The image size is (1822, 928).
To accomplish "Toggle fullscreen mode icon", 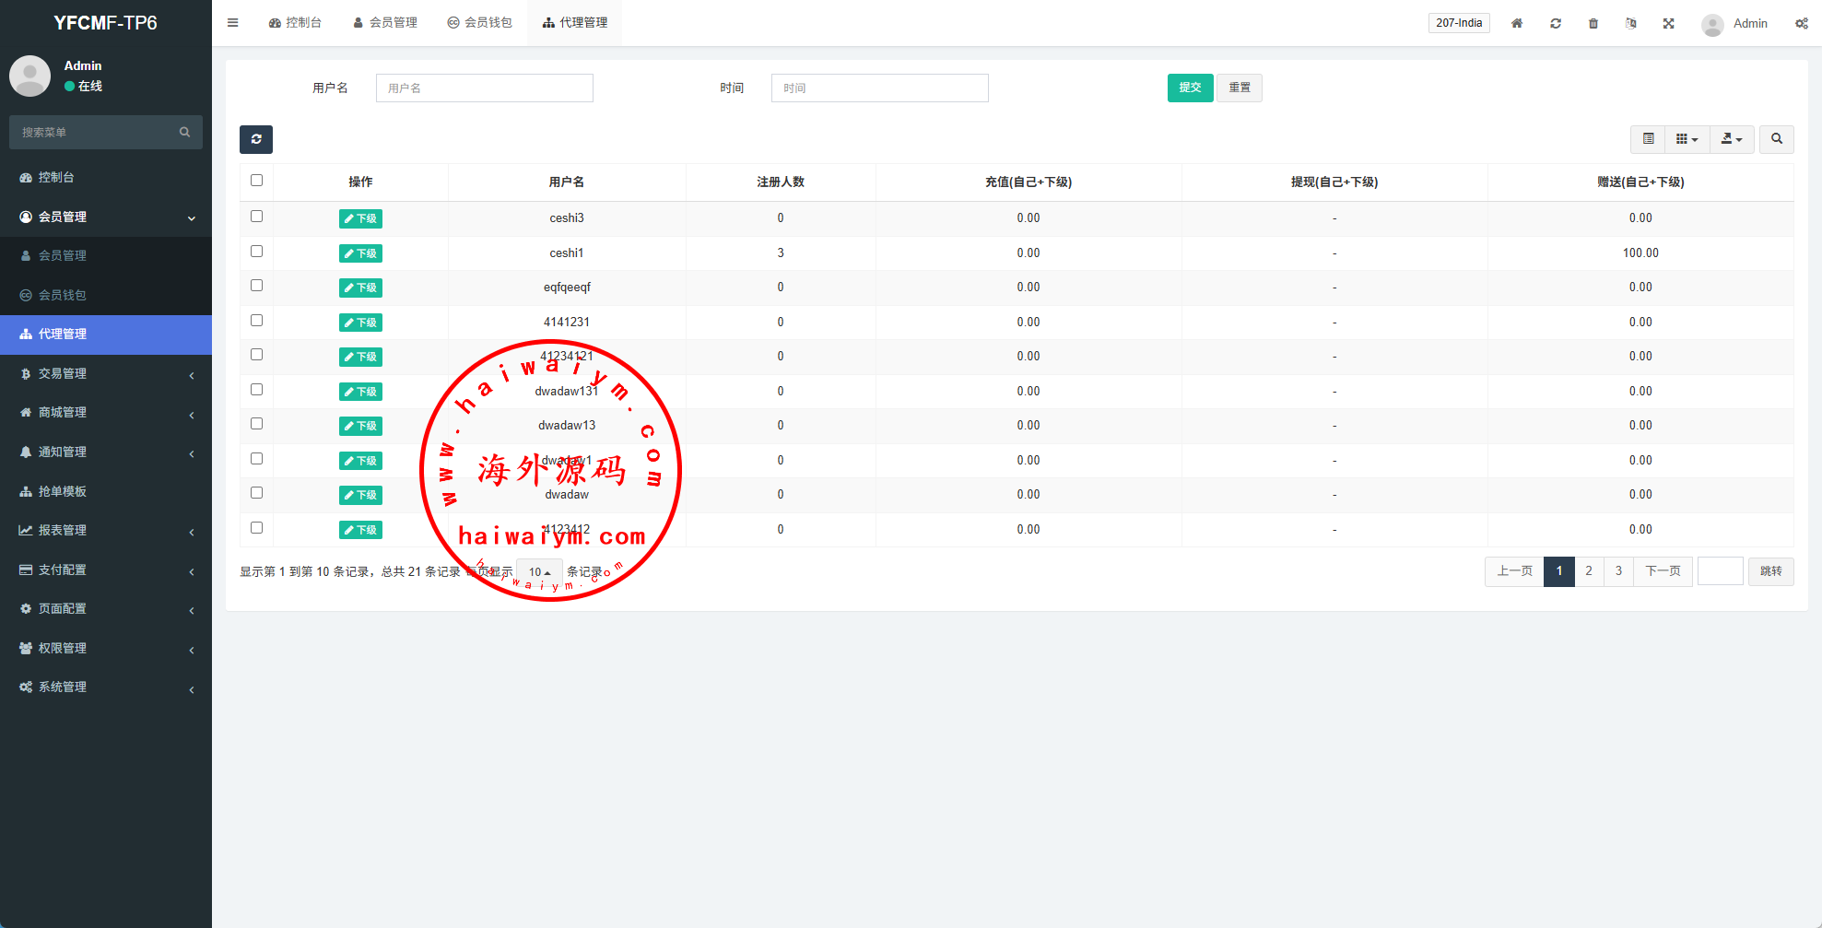I will point(1668,23).
